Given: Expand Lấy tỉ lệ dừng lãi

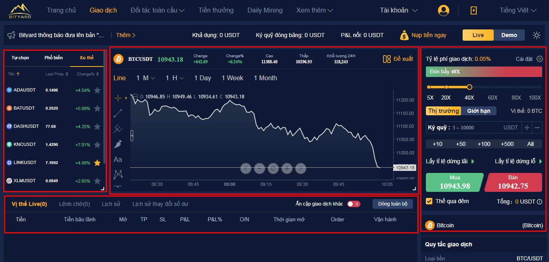Looking at the screenshot, I should point(450,161).
